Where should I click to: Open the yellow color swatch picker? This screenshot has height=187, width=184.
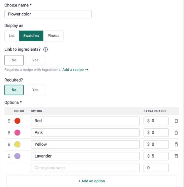pos(17,144)
